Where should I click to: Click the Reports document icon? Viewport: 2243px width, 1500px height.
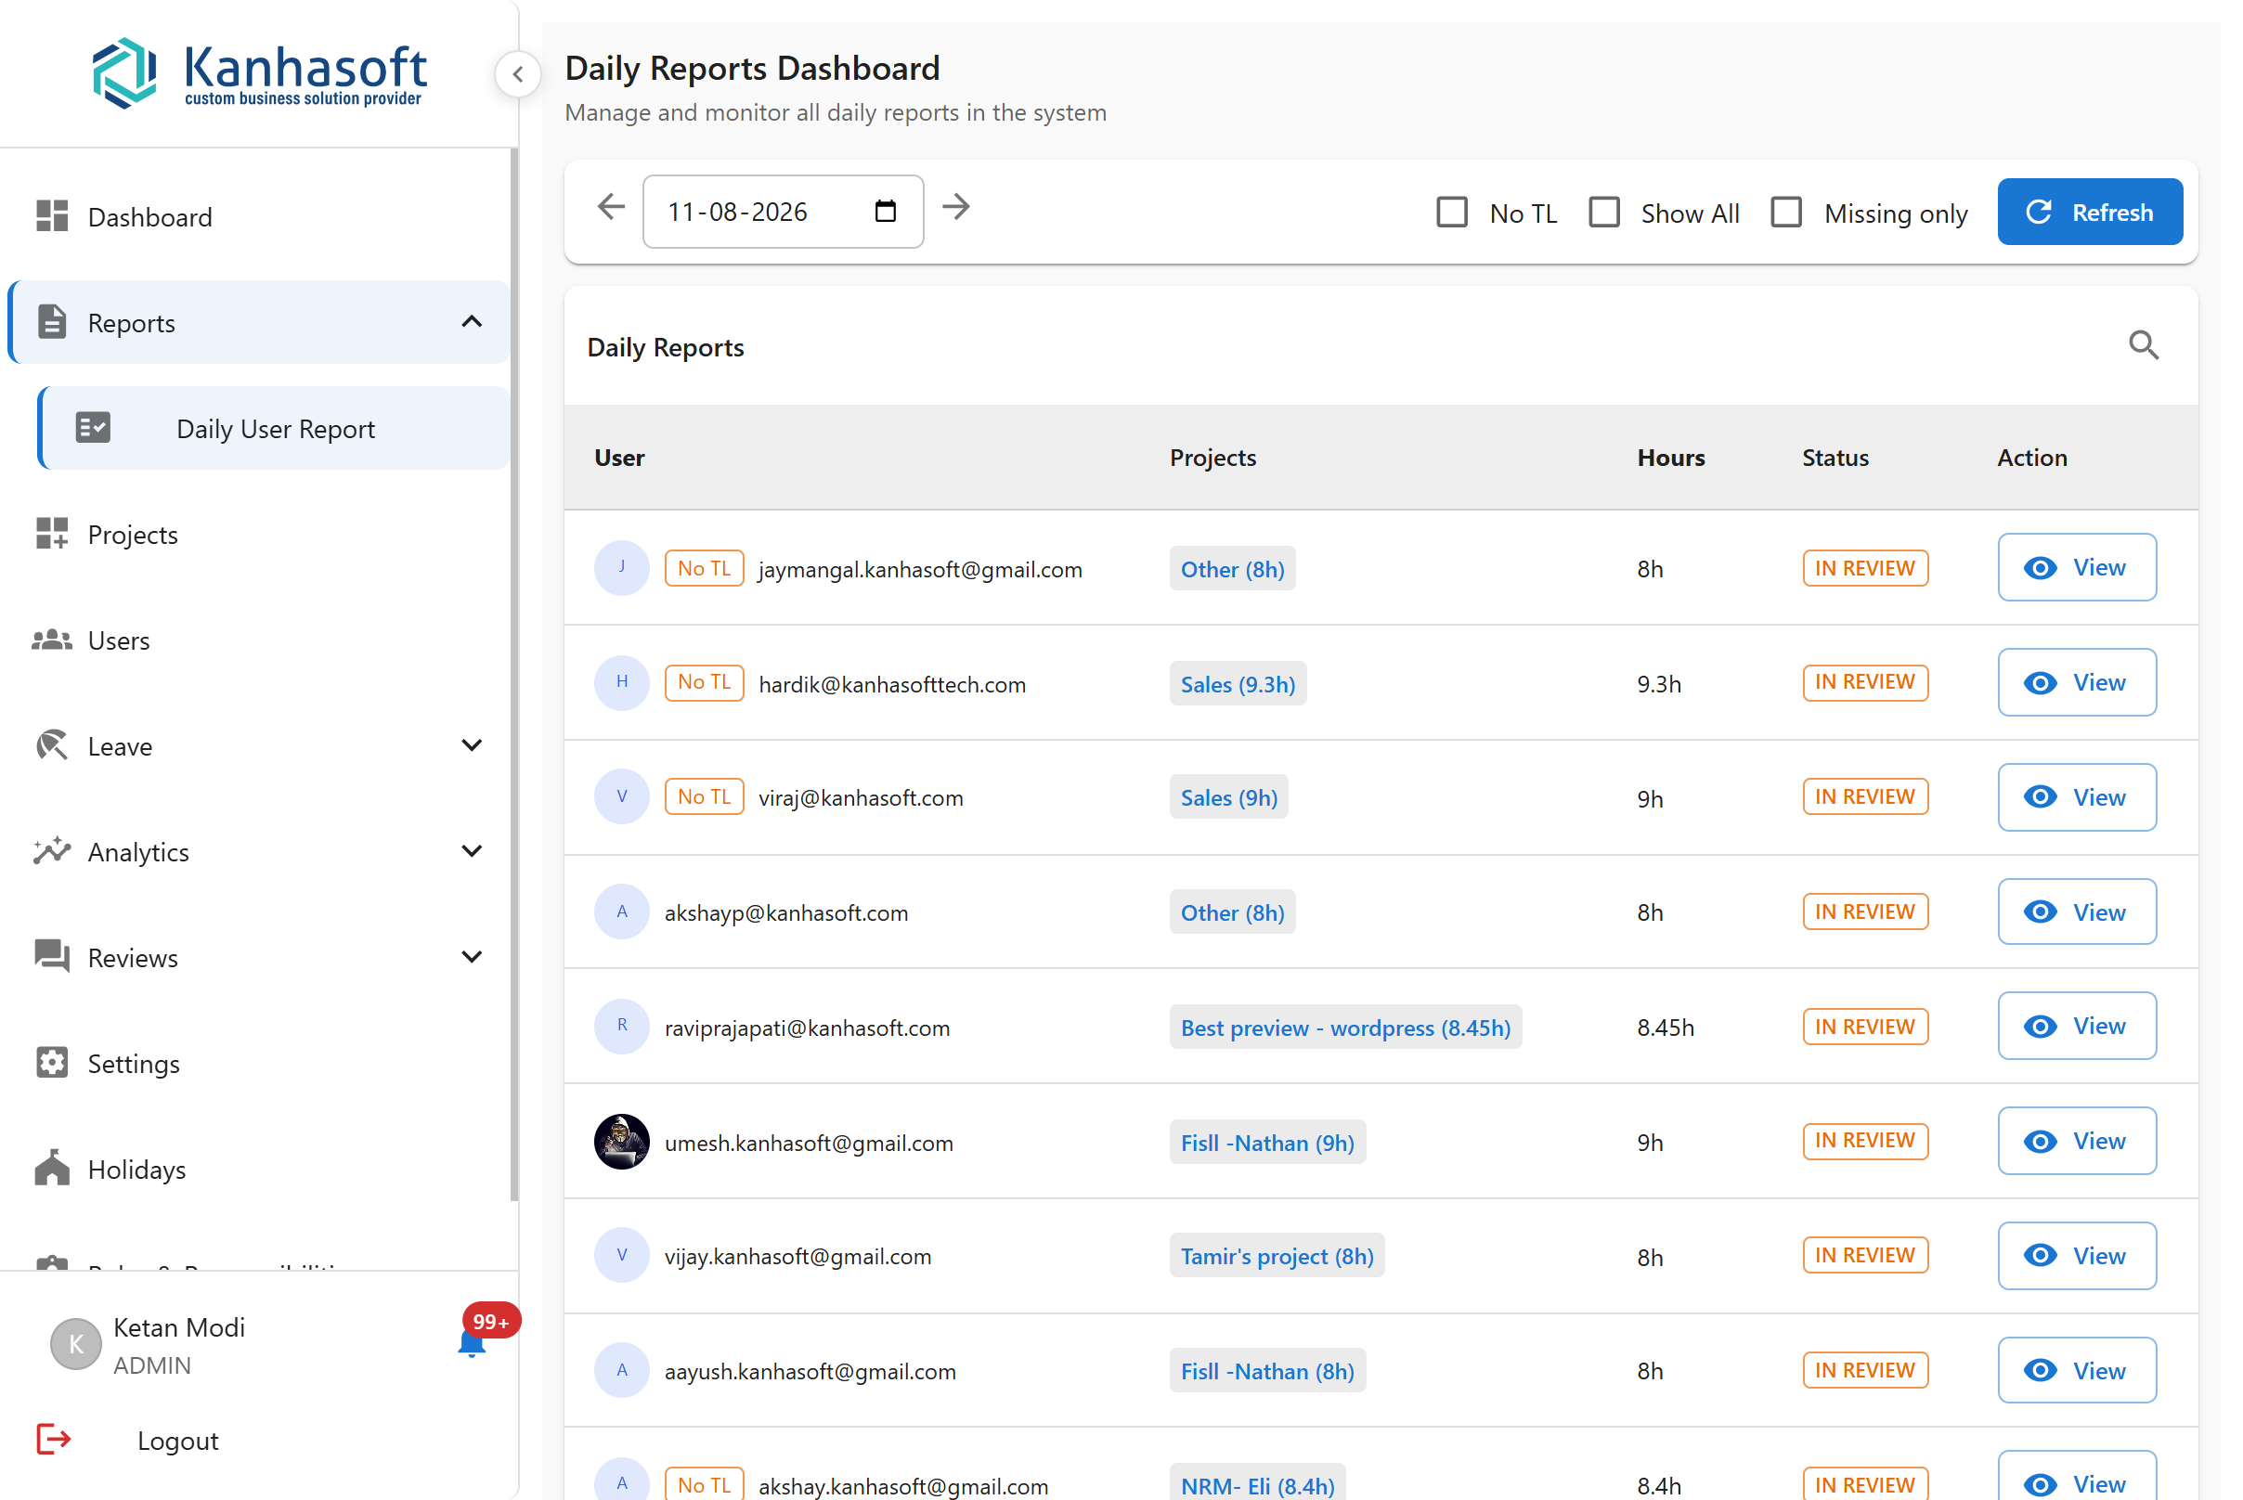52,322
